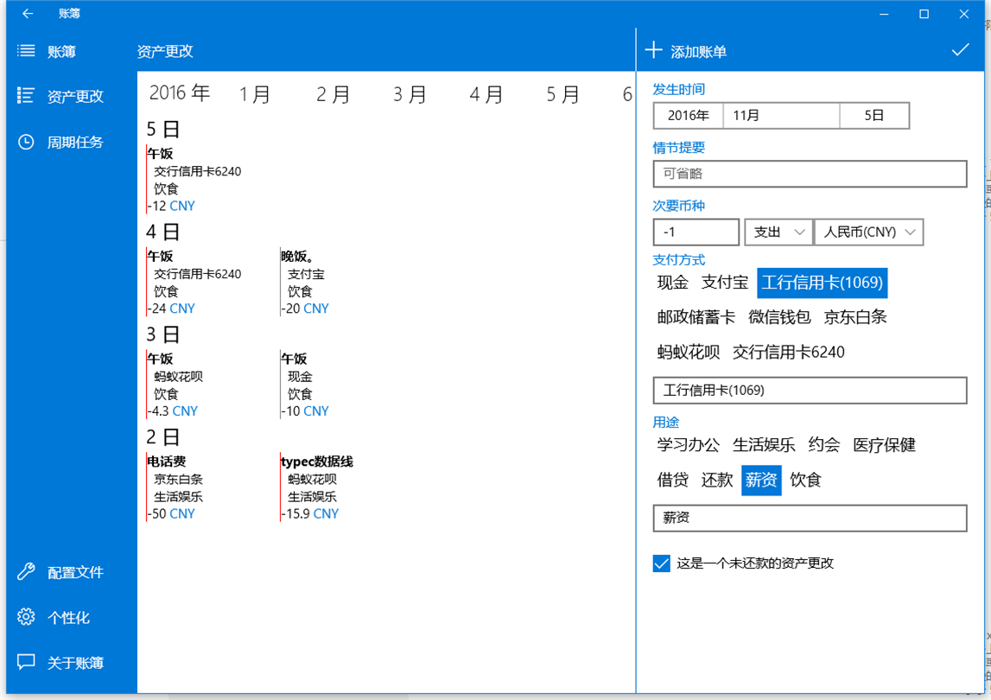This screenshot has height=700, width=991.
Task: Open 配置文件 wrench icon
Action: pos(25,571)
